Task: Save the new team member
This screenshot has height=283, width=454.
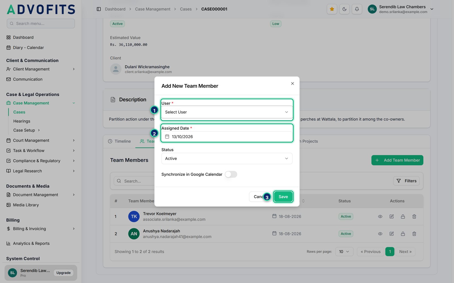Action: click(x=283, y=197)
